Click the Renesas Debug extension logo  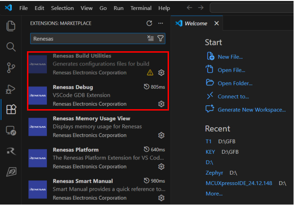38,95
